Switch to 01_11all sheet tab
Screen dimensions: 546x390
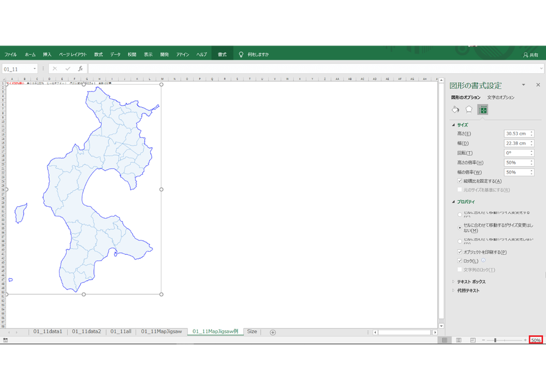pos(121,331)
